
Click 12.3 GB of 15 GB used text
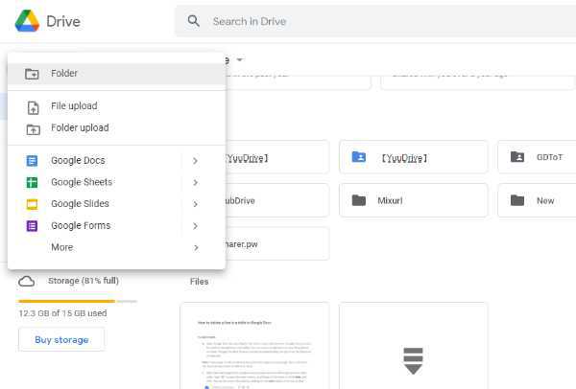point(62,313)
